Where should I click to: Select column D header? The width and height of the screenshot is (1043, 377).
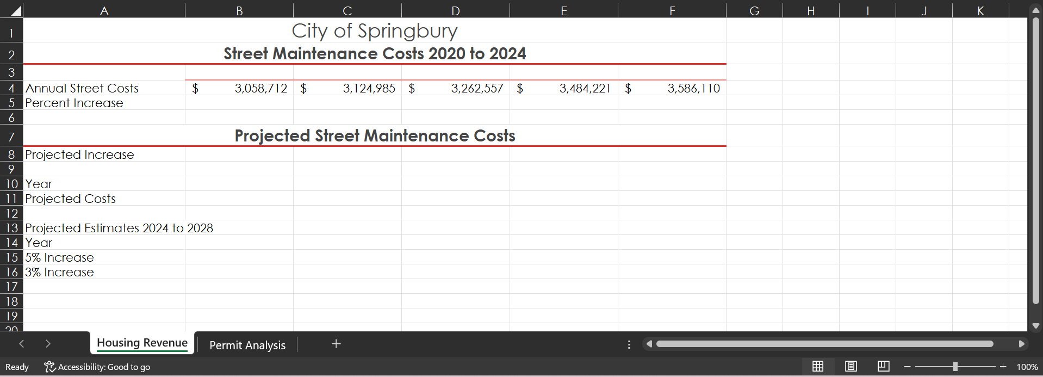456,10
